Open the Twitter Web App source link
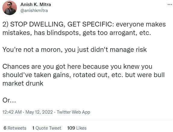The width and height of the screenshot is (173, 132). pos(73,112)
